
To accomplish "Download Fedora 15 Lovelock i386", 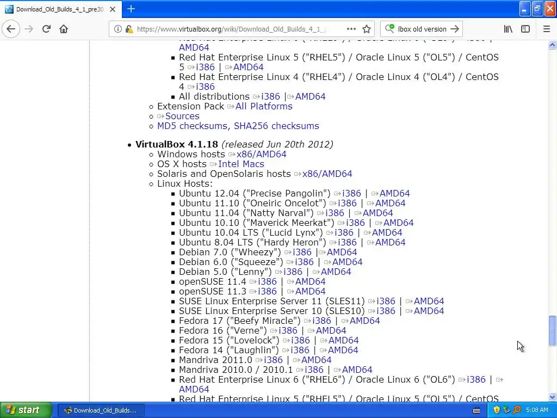I will coord(300,341).
